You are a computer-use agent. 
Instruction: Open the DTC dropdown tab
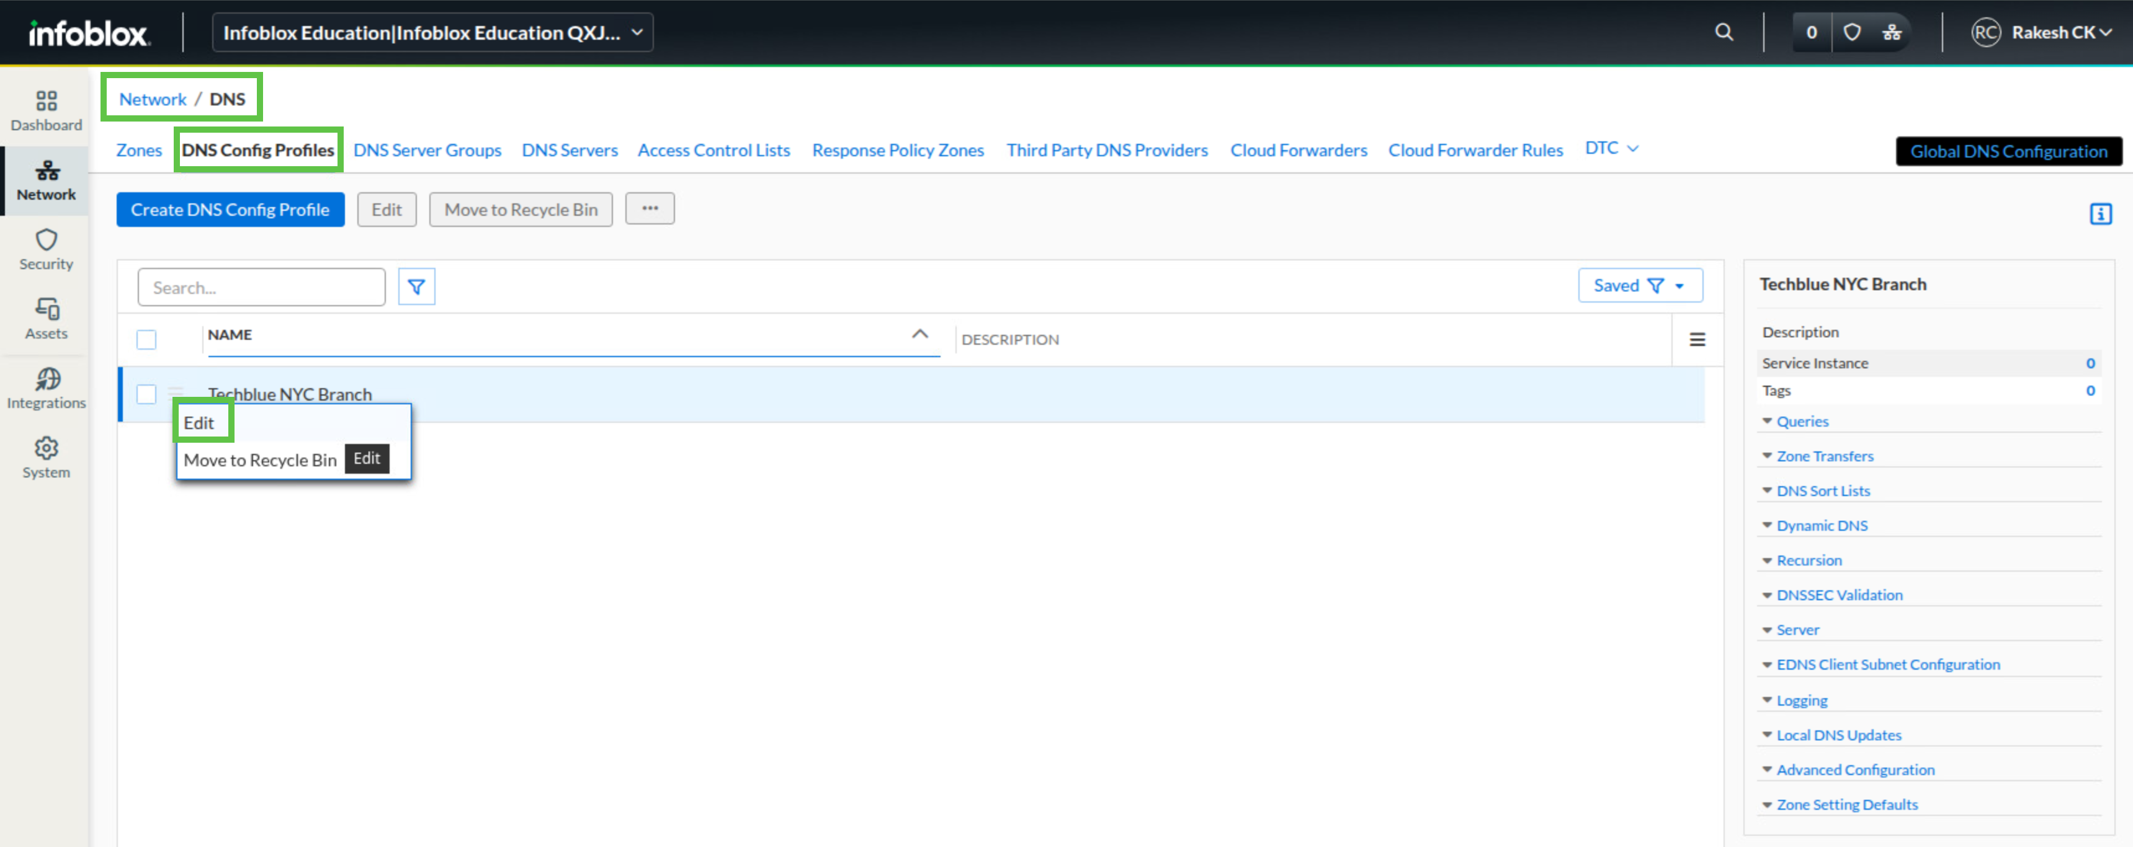pyautogui.click(x=1611, y=148)
